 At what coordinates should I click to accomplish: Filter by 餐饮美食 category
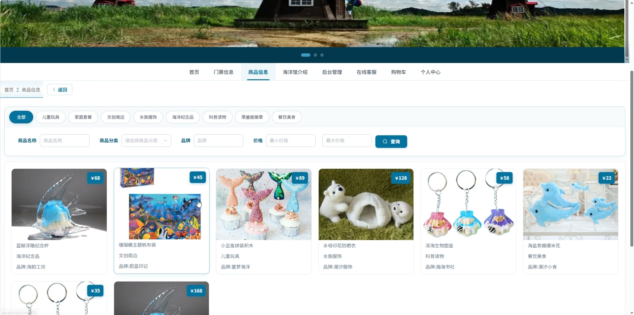point(287,117)
